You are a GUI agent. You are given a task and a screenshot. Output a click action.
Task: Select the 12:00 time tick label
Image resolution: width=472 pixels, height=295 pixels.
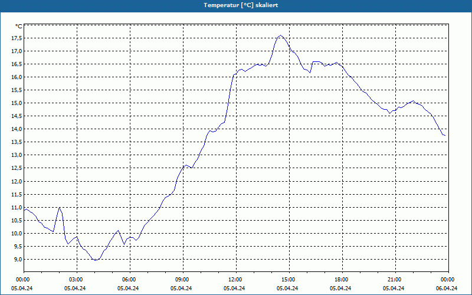pyautogui.click(x=234, y=279)
